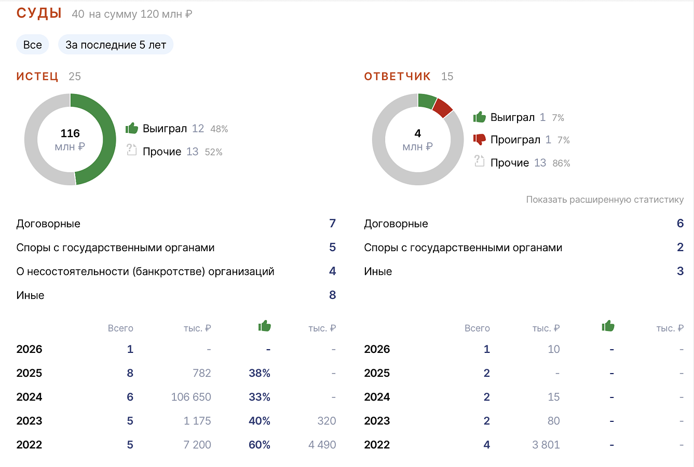Open plaintiff 2025 total cases number 8
694x467 pixels.
tap(130, 373)
